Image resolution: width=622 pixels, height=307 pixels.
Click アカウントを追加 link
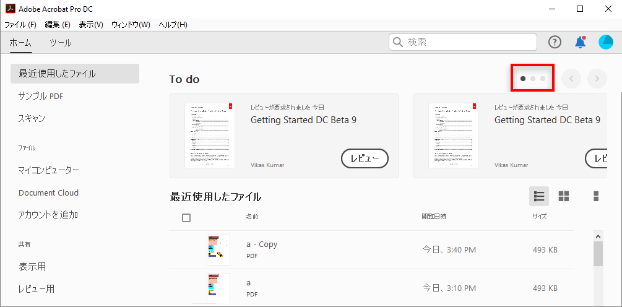click(48, 215)
